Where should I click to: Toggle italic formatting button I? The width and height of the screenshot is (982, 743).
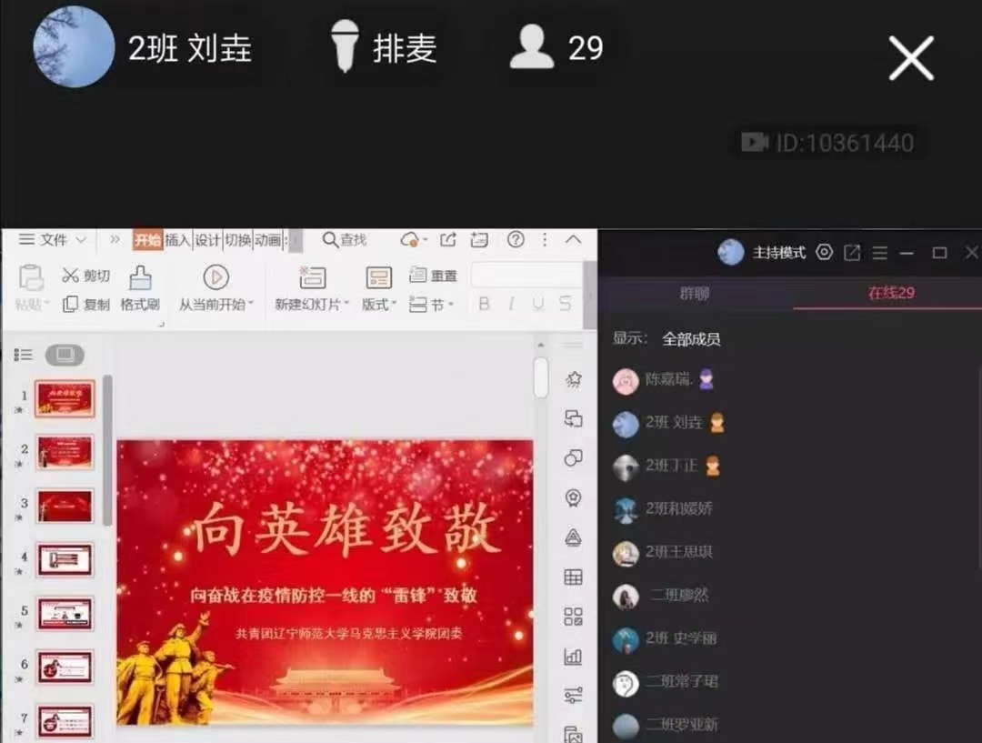click(511, 304)
